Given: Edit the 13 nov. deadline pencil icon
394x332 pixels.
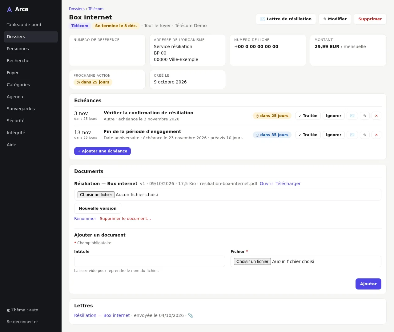Looking at the screenshot, I should [365, 135].
